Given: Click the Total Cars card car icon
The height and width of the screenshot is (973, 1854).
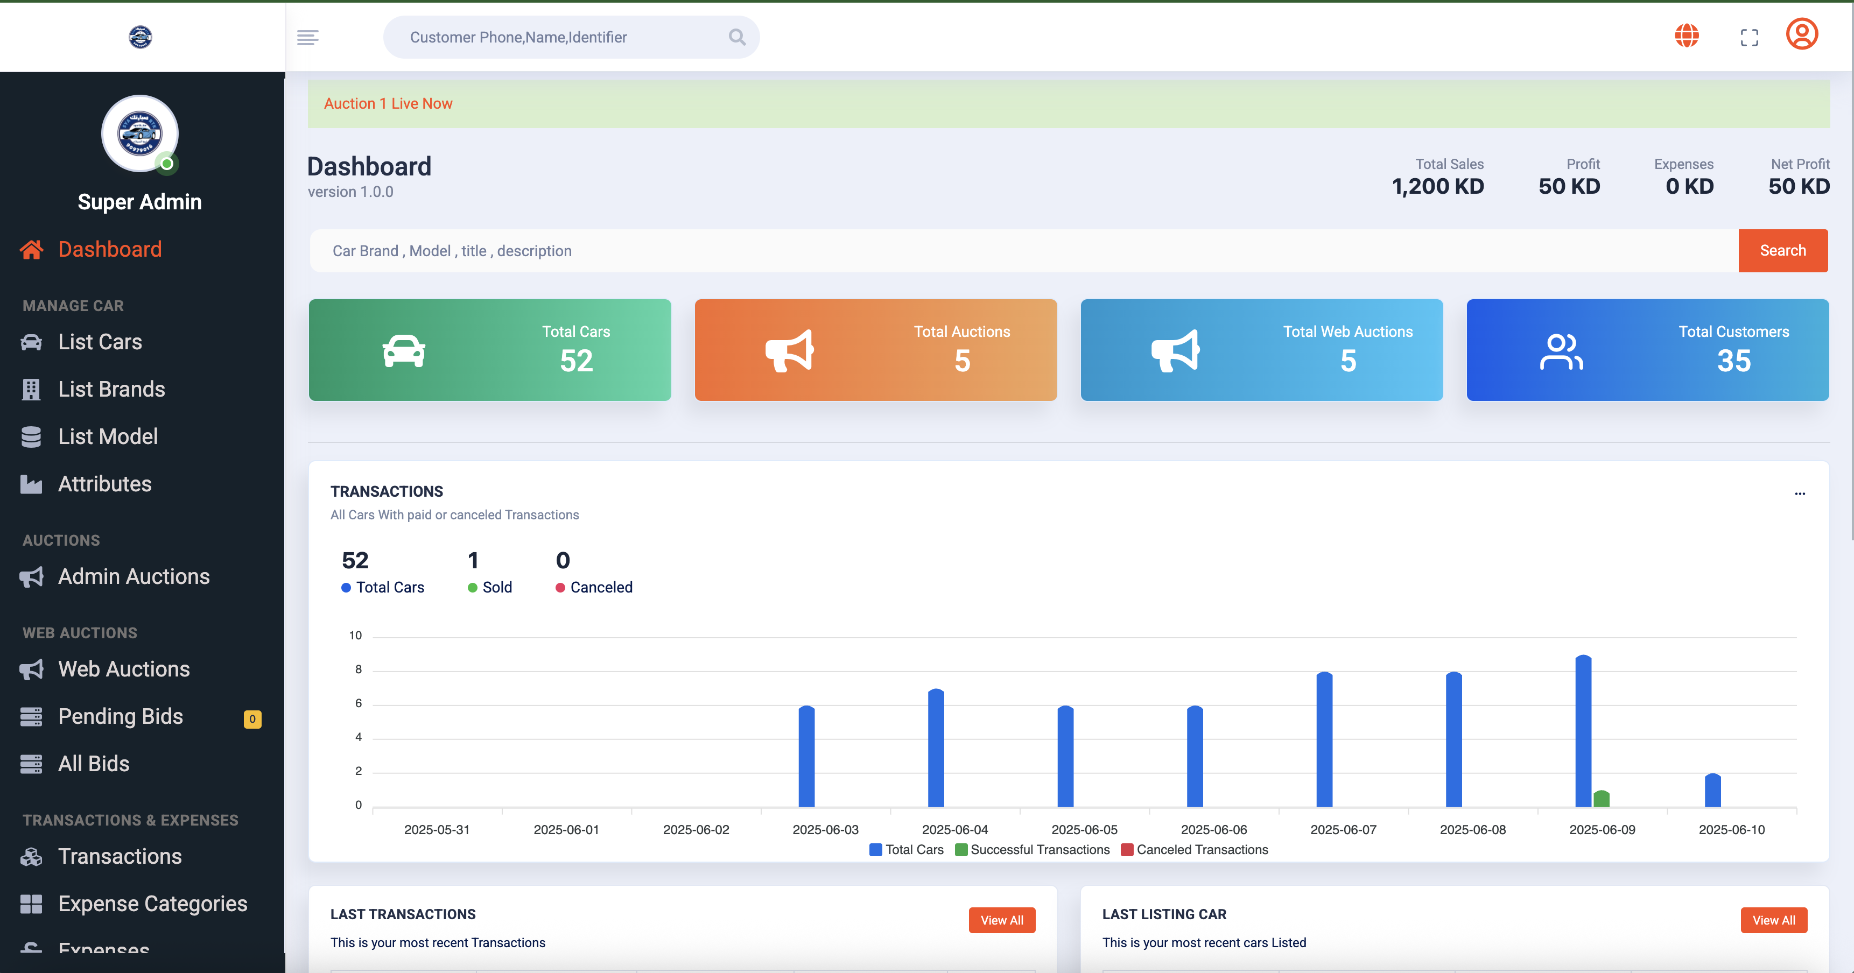Looking at the screenshot, I should tap(404, 351).
